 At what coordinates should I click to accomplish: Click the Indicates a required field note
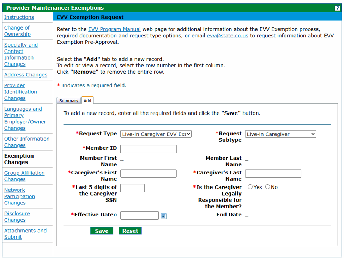point(94,86)
